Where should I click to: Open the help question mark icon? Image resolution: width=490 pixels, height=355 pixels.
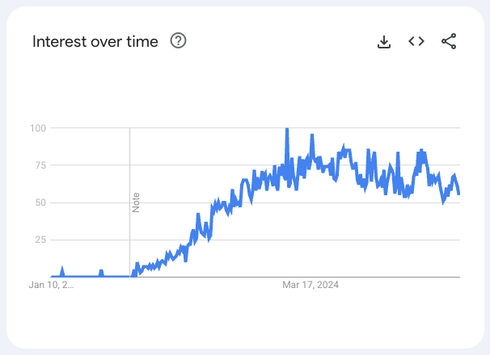[x=178, y=41]
